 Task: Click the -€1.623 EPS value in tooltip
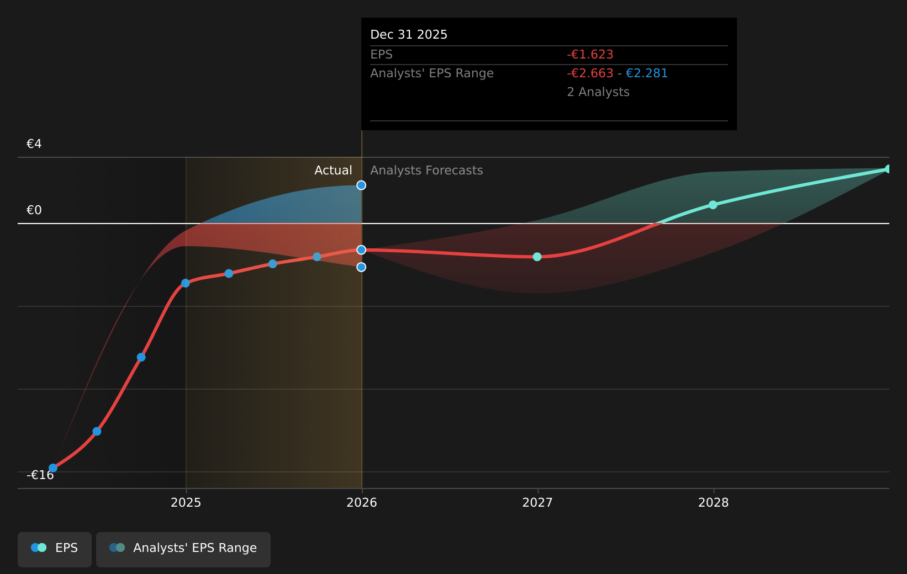point(590,55)
